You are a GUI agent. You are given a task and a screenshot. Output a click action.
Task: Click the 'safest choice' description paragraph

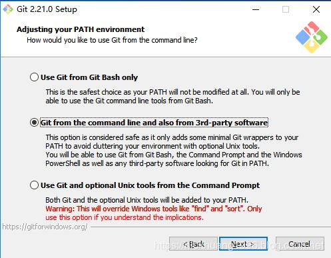[172, 97]
